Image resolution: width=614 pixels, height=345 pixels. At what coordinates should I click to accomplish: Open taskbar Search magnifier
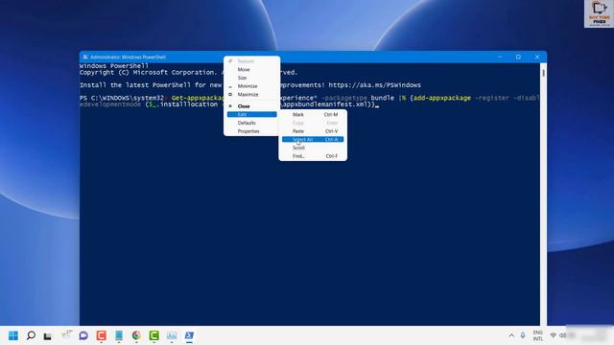pos(31,335)
